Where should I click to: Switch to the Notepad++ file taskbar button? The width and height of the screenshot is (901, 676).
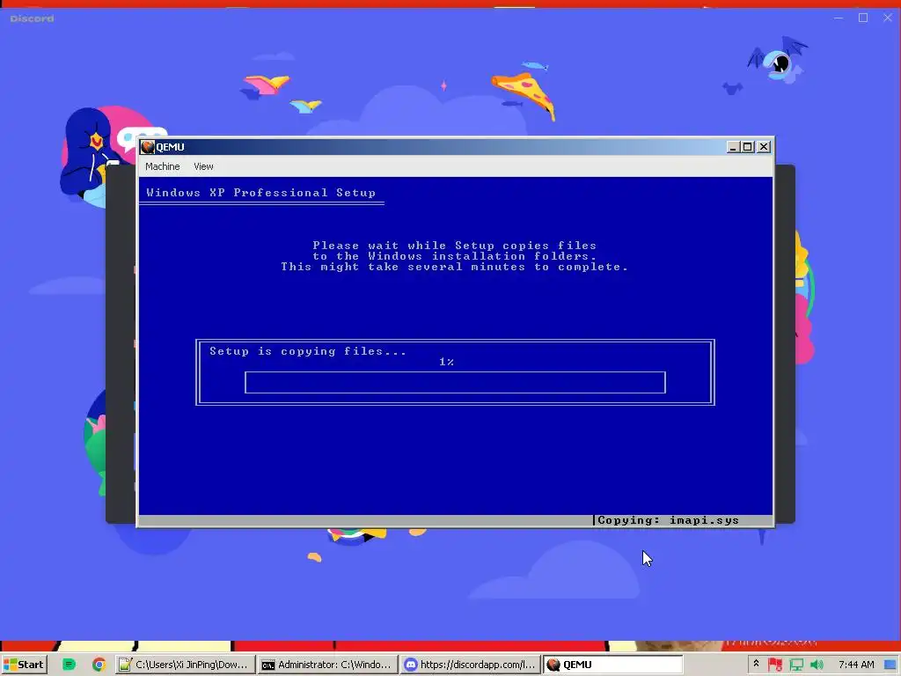pos(185,665)
